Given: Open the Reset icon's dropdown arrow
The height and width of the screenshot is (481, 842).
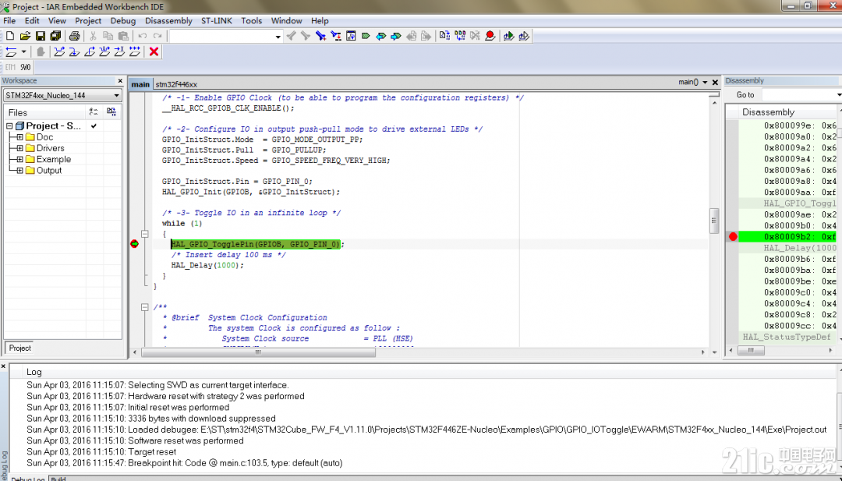Looking at the screenshot, I should pos(23,51).
